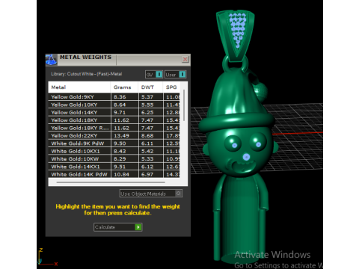Select the nose gemstone on the character
This screenshot has width=359, height=269.
(246, 157)
